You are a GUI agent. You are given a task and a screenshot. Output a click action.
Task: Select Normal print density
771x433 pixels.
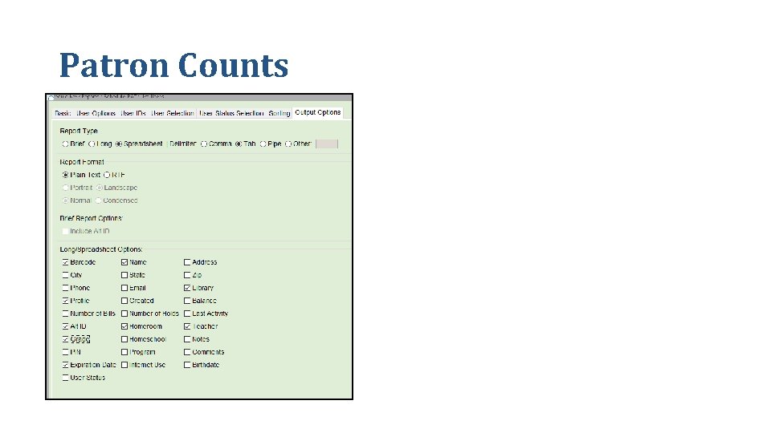tap(65, 200)
